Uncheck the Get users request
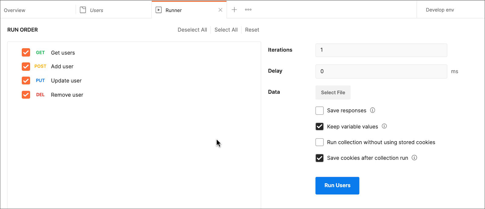Screen dimensions: 485x209 (x=26, y=52)
